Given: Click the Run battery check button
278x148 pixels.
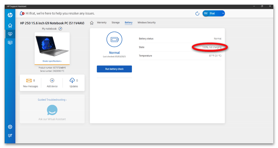Looking at the screenshot, I should (114, 69).
